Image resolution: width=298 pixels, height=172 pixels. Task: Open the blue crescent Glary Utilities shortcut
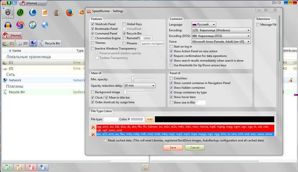(32, 13)
